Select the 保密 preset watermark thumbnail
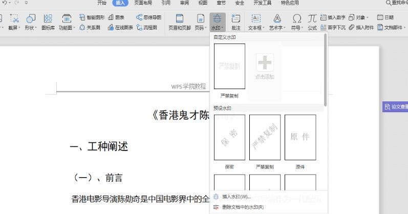 click(229, 138)
